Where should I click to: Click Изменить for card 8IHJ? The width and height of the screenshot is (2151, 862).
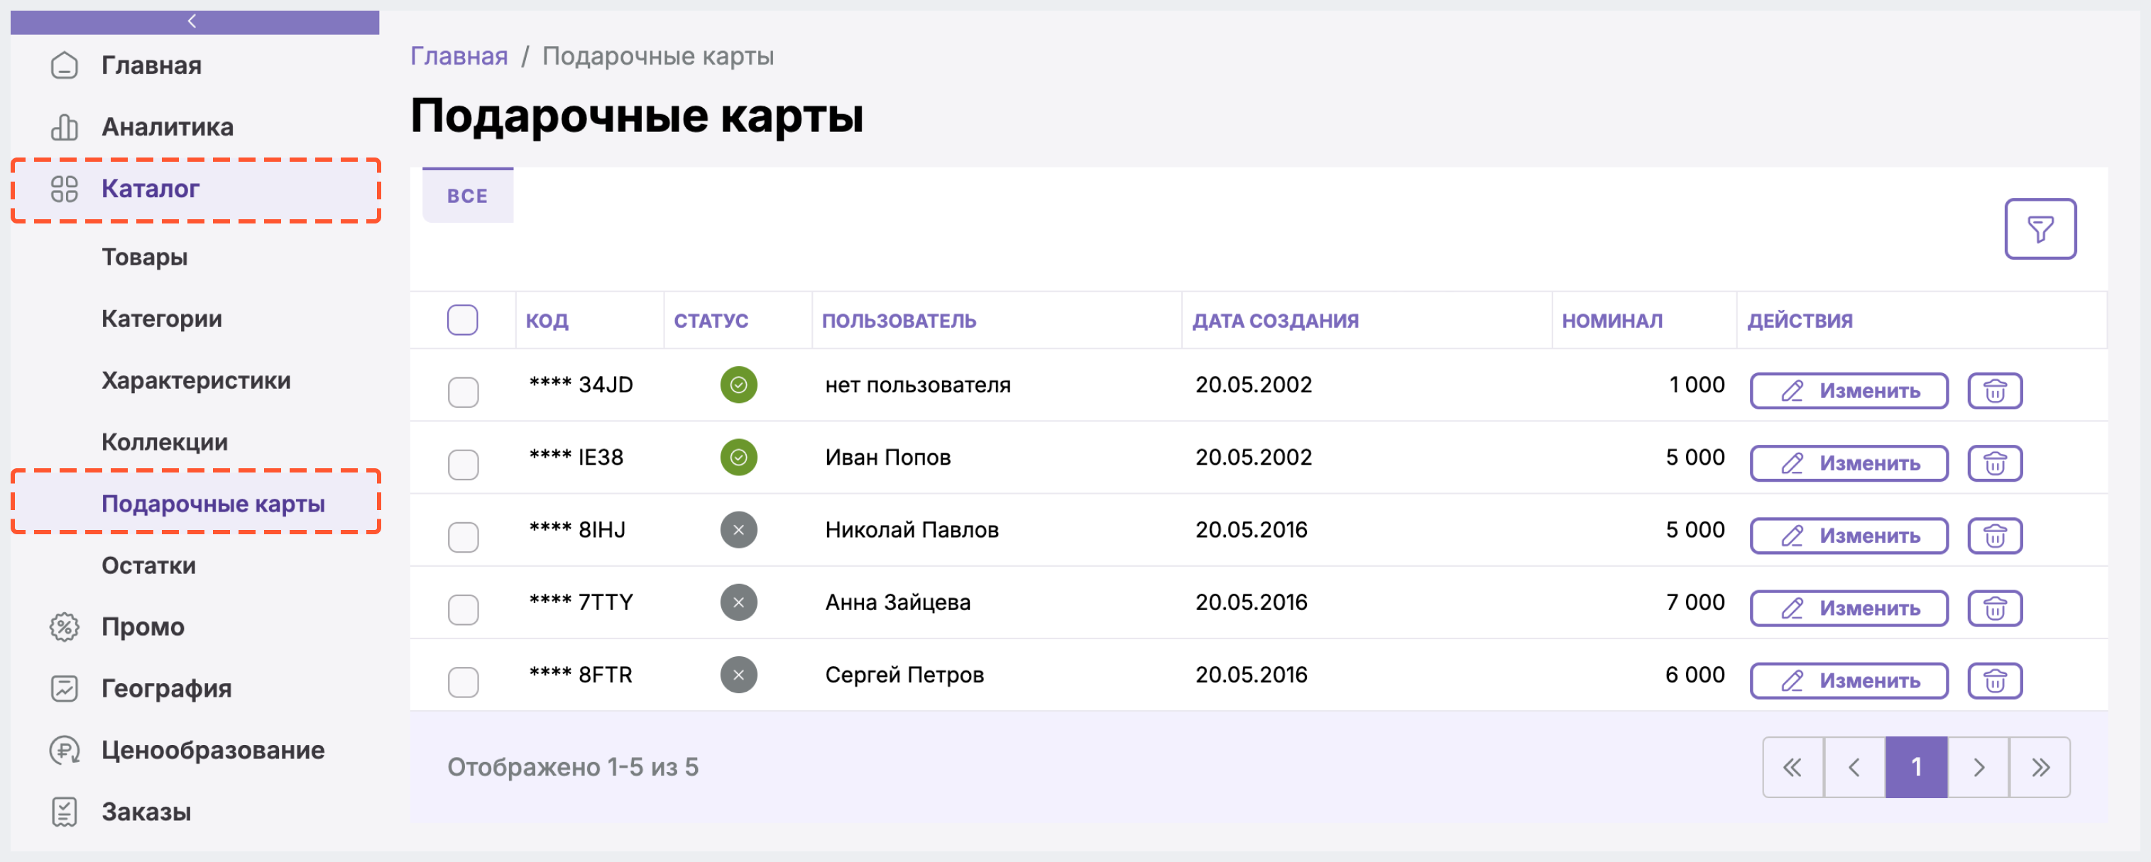1849,536
